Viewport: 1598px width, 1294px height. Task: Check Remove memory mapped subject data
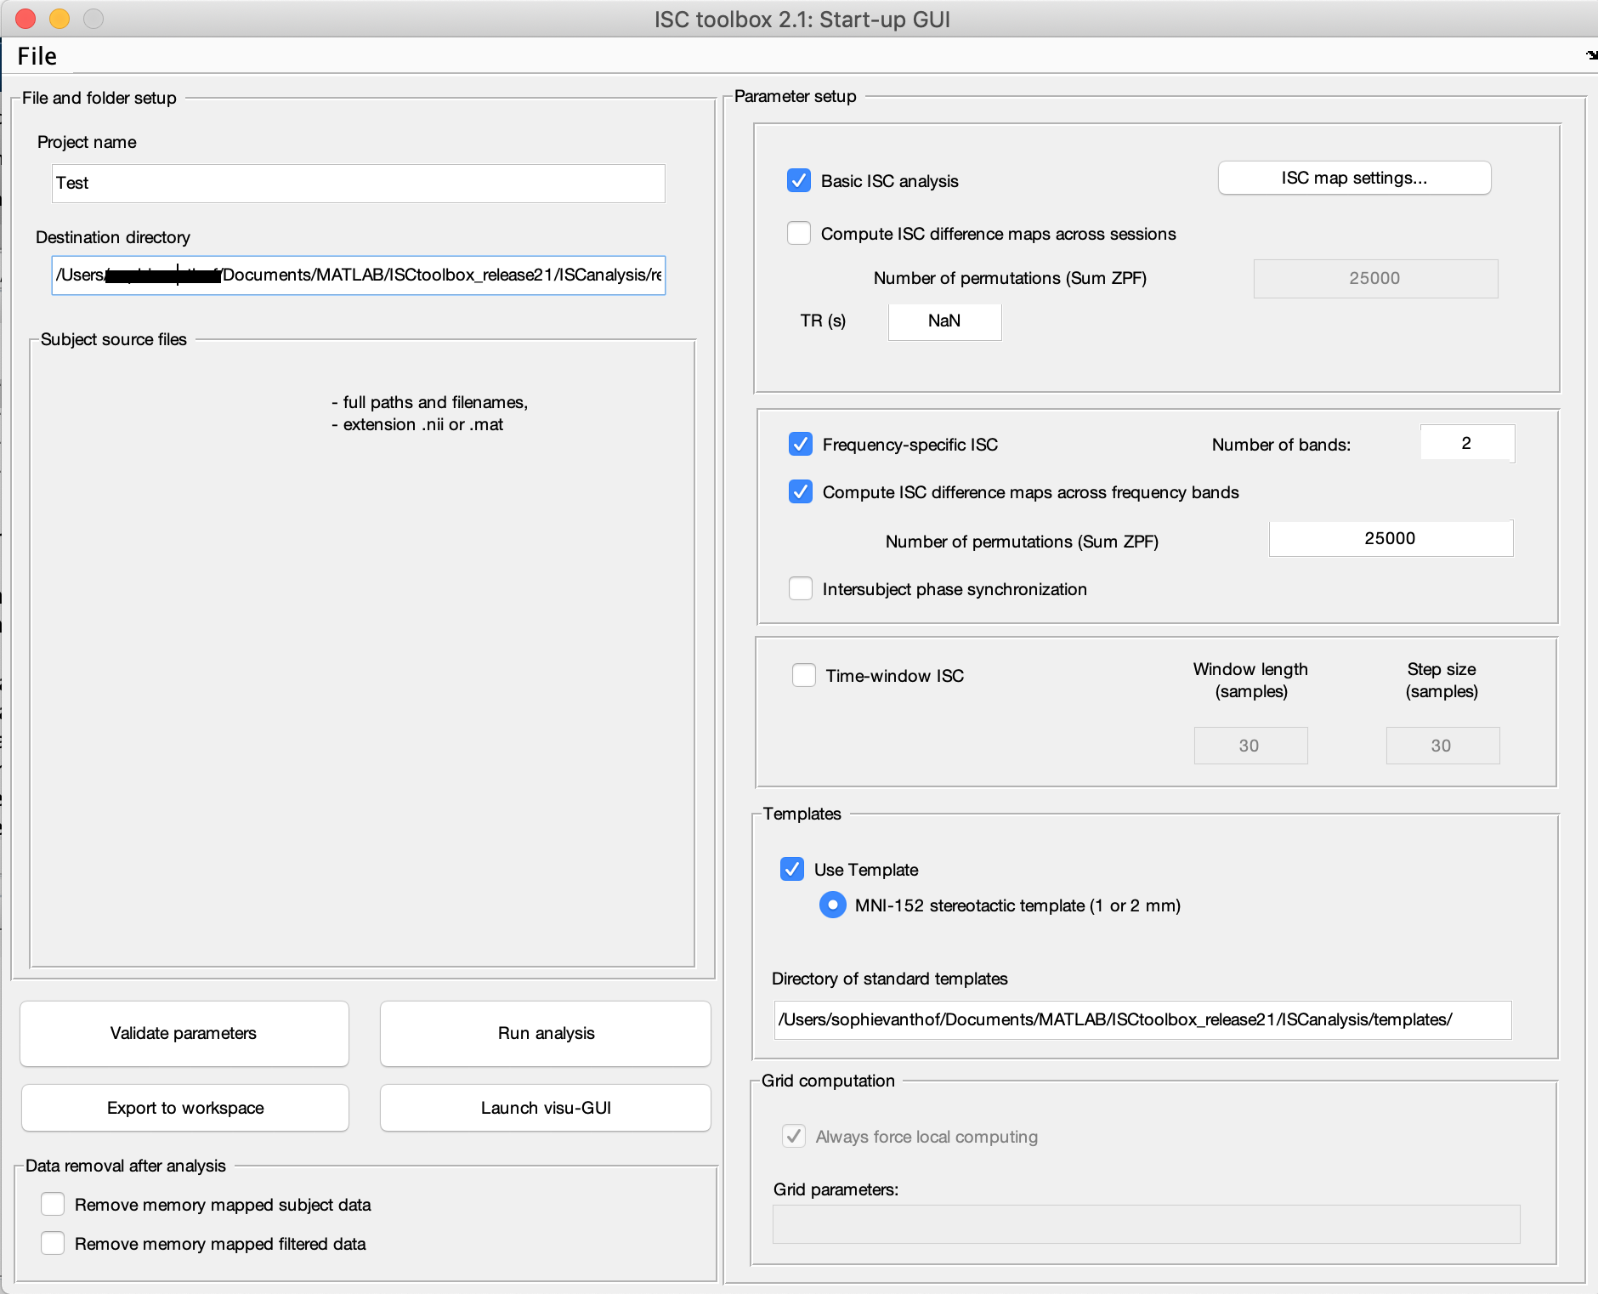coord(53,1204)
